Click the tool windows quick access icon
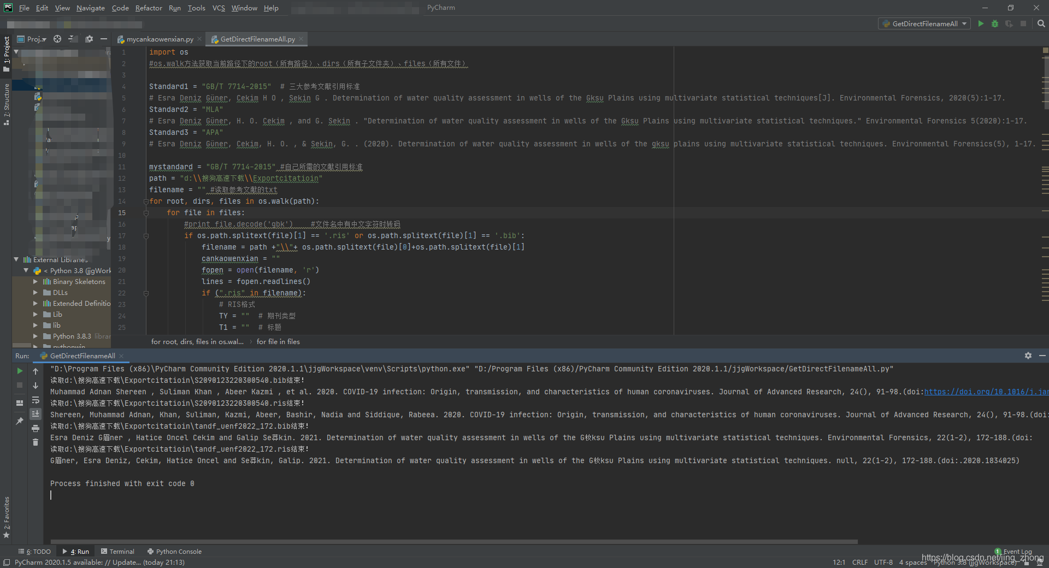The width and height of the screenshot is (1049, 568). point(6,563)
